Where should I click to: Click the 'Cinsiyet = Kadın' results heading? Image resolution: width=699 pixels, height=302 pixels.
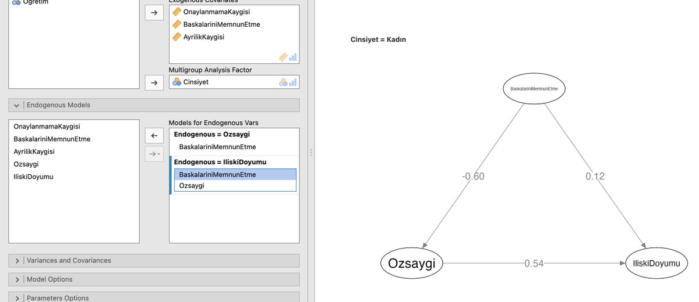point(378,39)
